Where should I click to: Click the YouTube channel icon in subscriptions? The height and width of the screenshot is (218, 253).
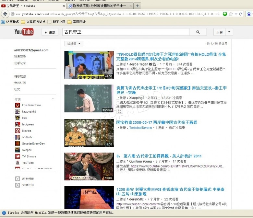[18, 163]
